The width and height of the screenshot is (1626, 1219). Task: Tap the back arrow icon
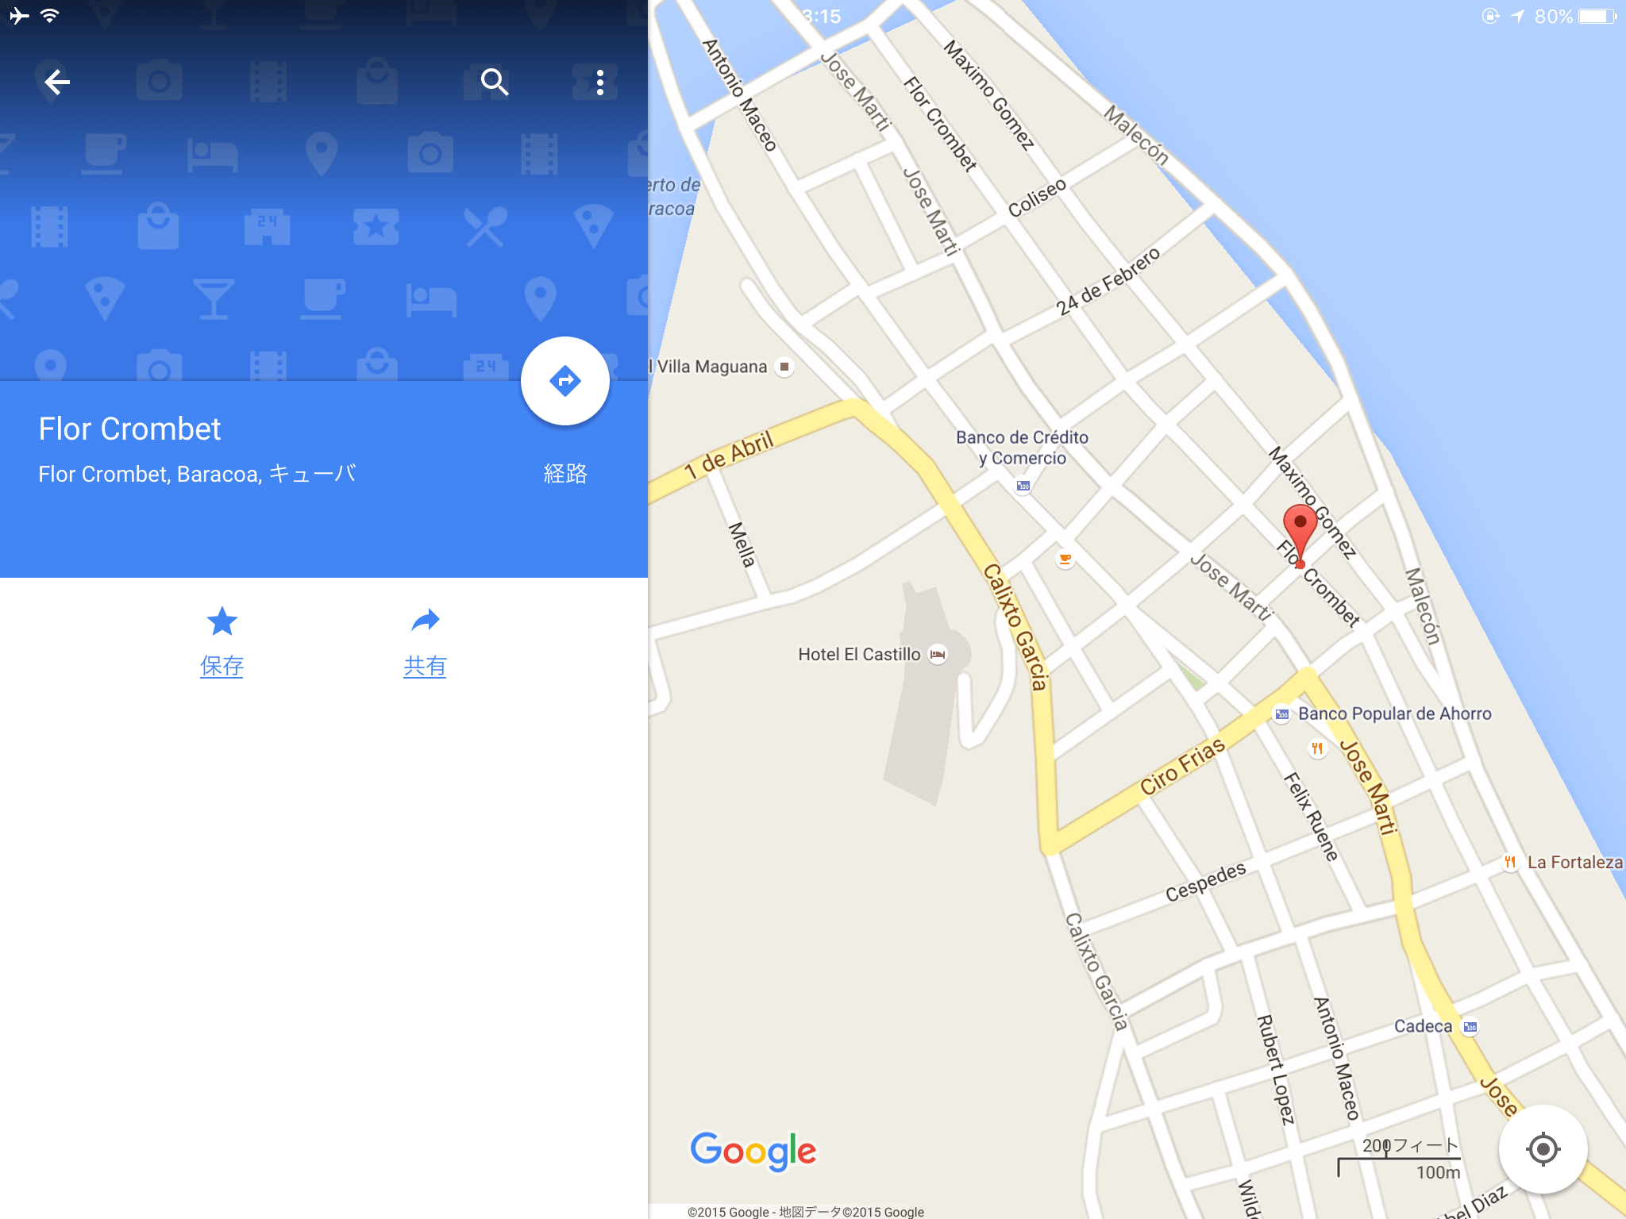coord(57,82)
